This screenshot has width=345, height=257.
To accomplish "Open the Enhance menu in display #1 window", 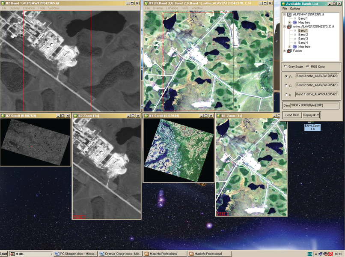I will coord(172,8).
